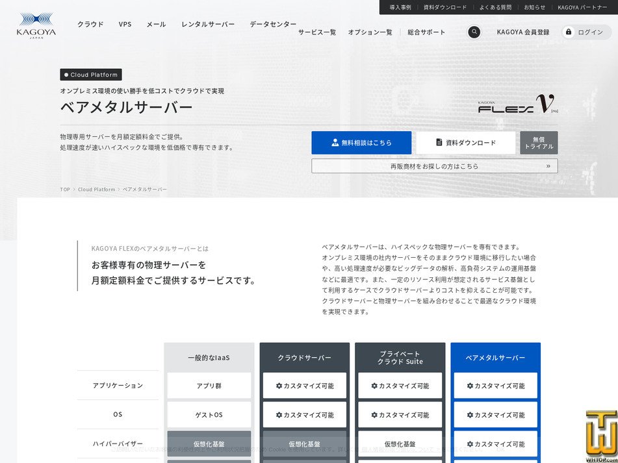Click gear icon in ベアメタルサーバー ハイパーバイザー cell
The image size is (618, 463).
(x=470, y=444)
